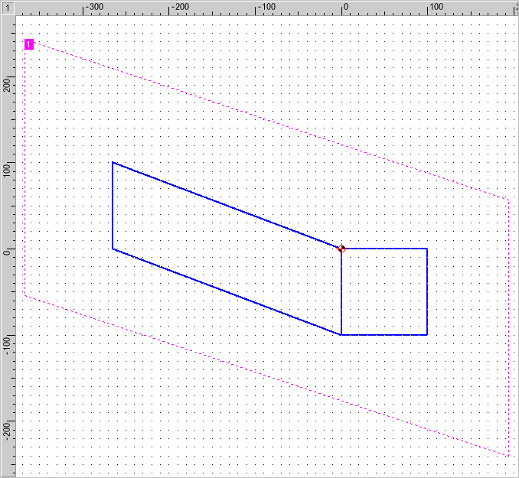Click the magenta dashed boundary's bottom slanted edge
519x478 pixels.
(266, 376)
